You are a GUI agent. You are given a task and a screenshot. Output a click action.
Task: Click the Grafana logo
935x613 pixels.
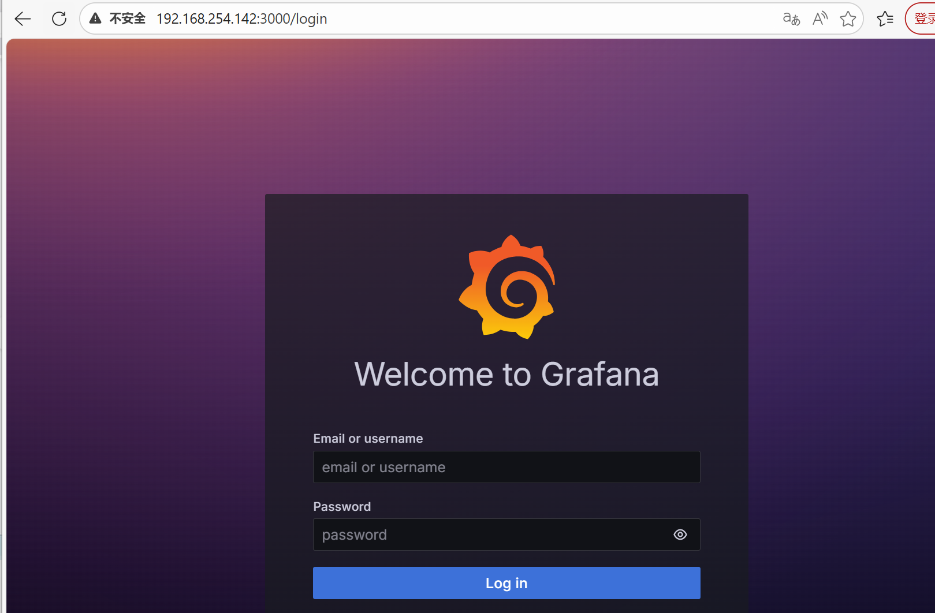pyautogui.click(x=507, y=287)
